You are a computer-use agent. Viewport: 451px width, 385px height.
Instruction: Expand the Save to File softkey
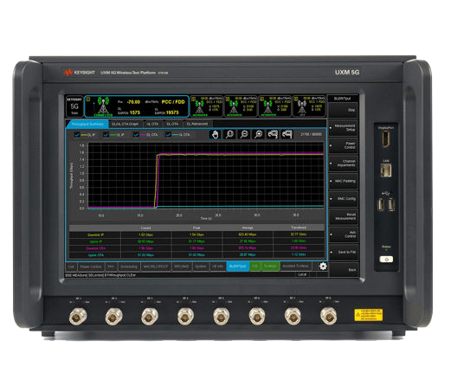(344, 252)
